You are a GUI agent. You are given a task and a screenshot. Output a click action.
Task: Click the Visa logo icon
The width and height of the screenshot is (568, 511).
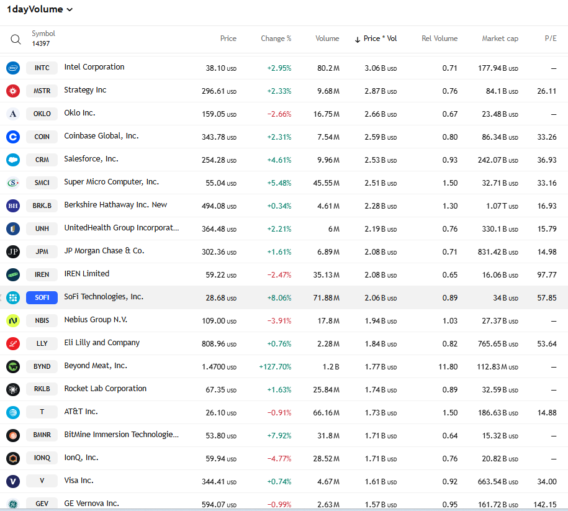click(13, 481)
